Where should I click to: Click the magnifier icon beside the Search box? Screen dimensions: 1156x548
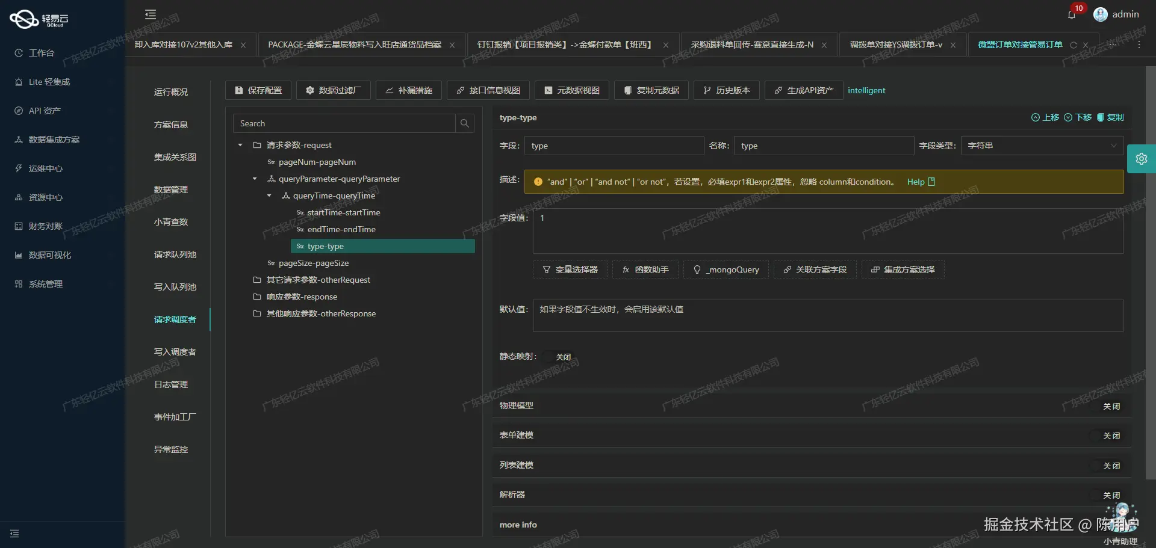[x=465, y=123]
